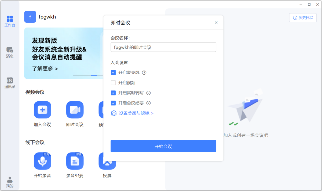Open the 通讯录 contacts sidebar icon
Viewport: 322px width, 191px height.
tap(10, 83)
